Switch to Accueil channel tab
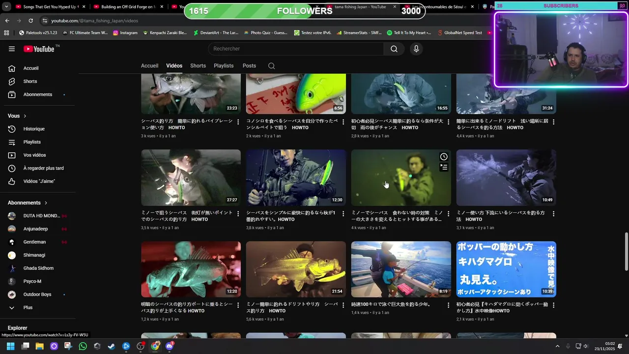Viewport: 629px width, 354px height. pyautogui.click(x=149, y=66)
